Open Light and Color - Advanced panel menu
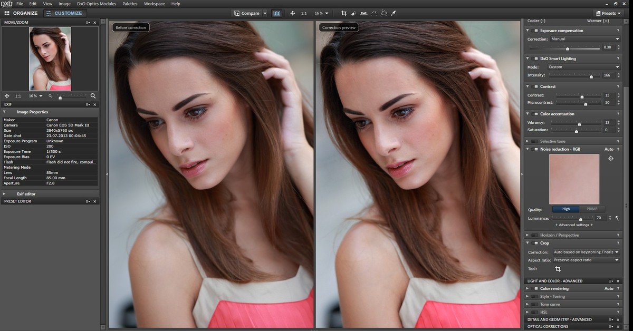 [x=611, y=281]
